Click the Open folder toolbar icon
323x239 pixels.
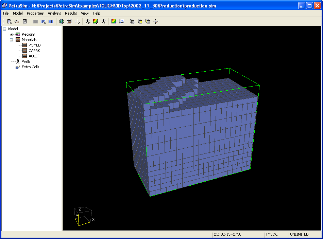17,21
